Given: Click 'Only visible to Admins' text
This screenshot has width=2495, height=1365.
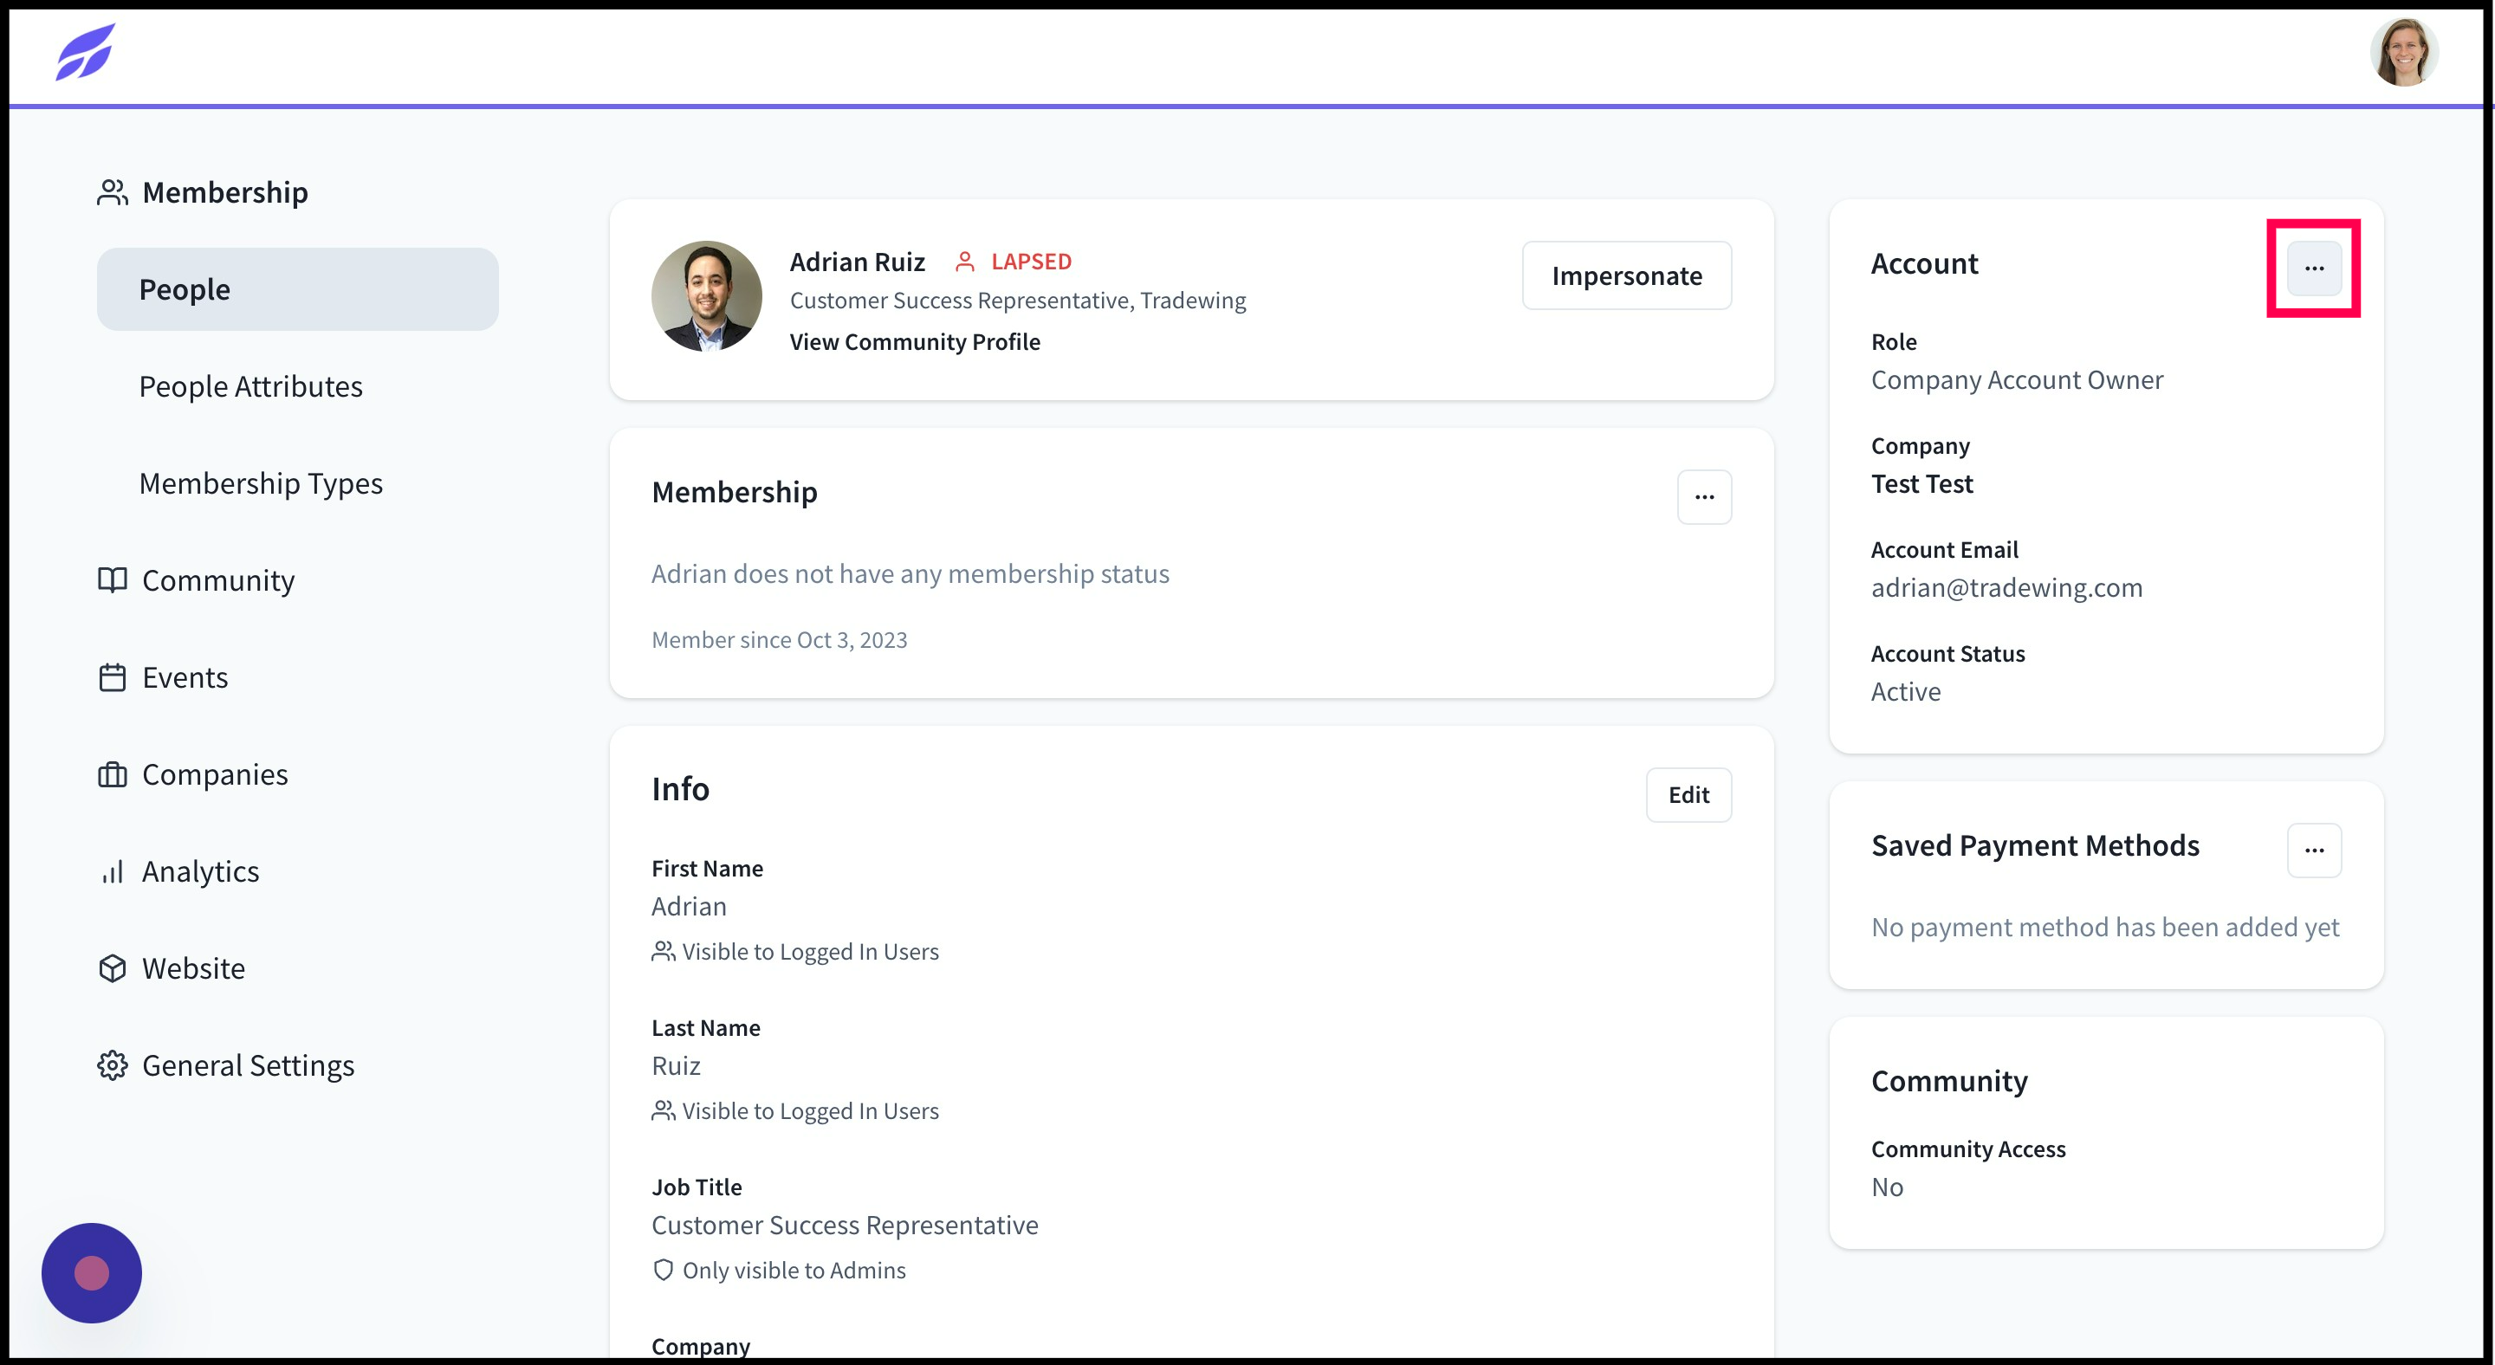Looking at the screenshot, I should pos(794,1270).
